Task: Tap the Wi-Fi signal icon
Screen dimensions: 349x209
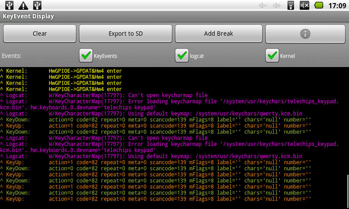Action: click(x=291, y=6)
